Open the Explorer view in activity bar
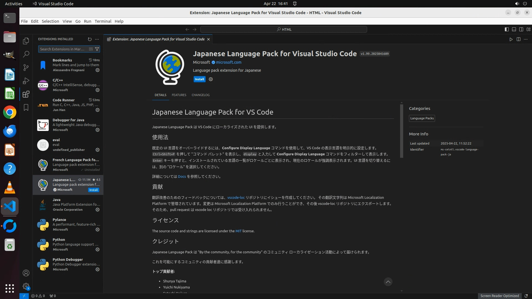The image size is (532, 299). (26, 41)
